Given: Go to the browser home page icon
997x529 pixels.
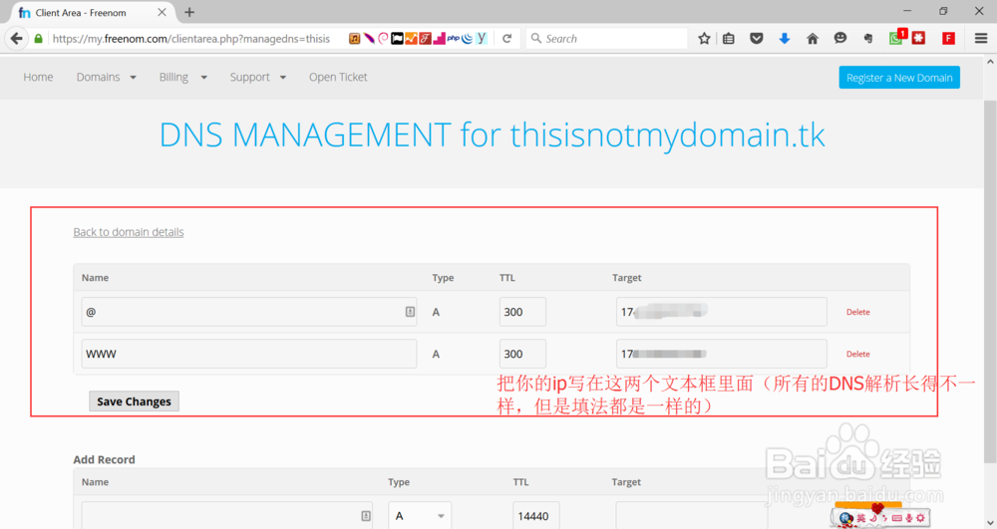Looking at the screenshot, I should (x=813, y=38).
